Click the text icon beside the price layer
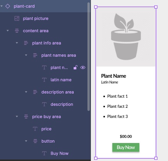The height and width of the screenshot is (161, 168). click(35, 129)
